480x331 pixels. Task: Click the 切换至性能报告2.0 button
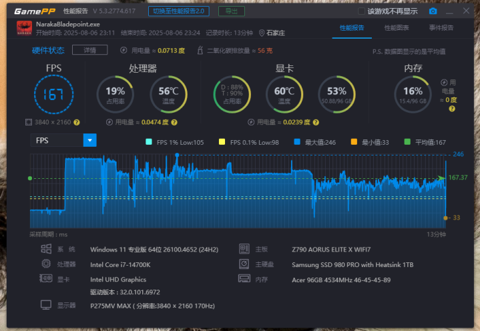(x=179, y=11)
